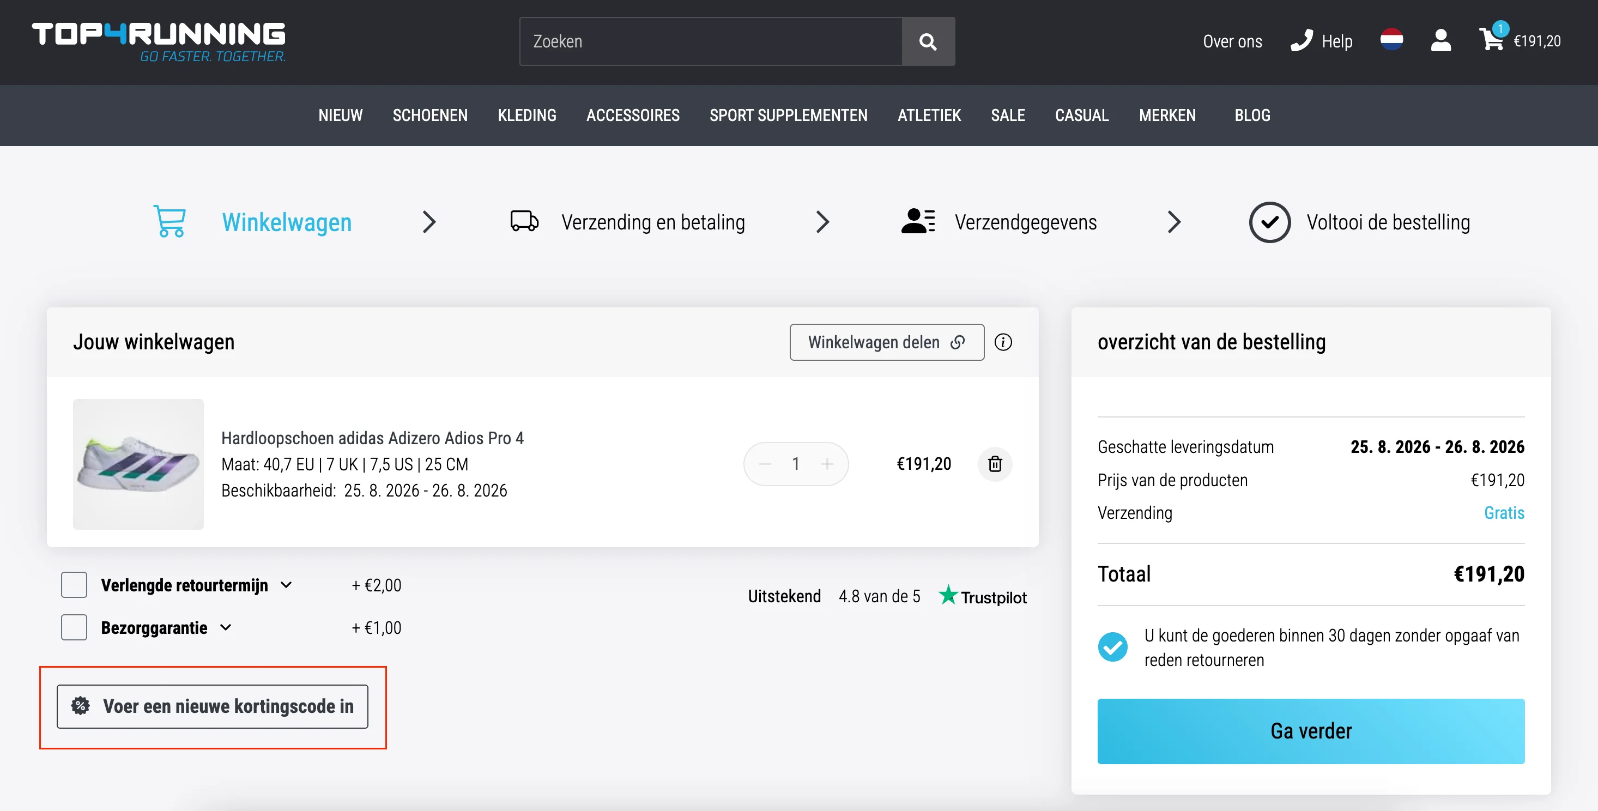
Task: Select the Winkelwagen step label
Action: pos(287,222)
